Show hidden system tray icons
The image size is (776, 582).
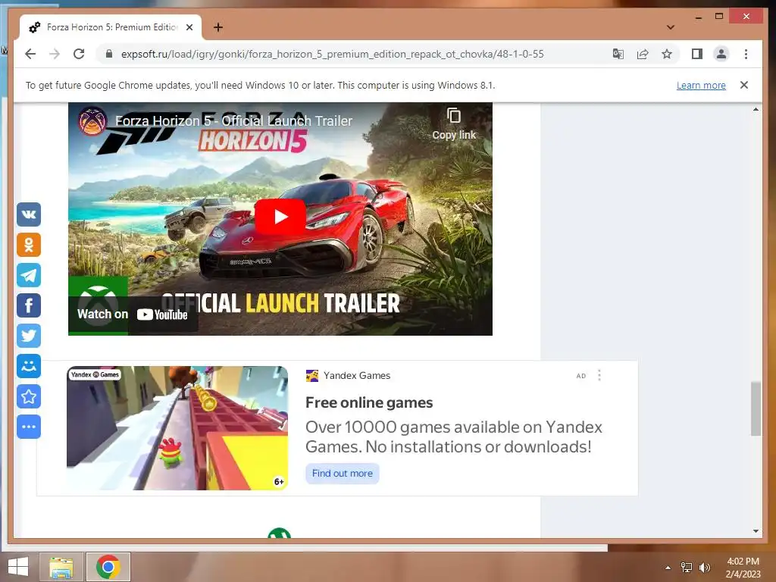coord(668,568)
